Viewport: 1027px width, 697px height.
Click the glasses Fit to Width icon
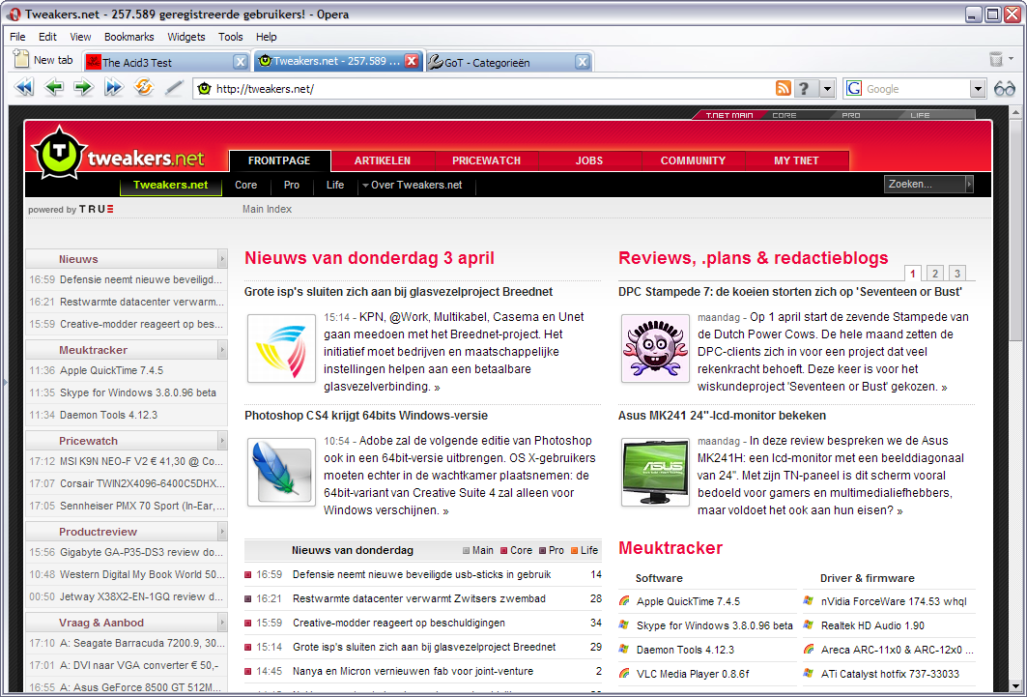click(x=1004, y=88)
